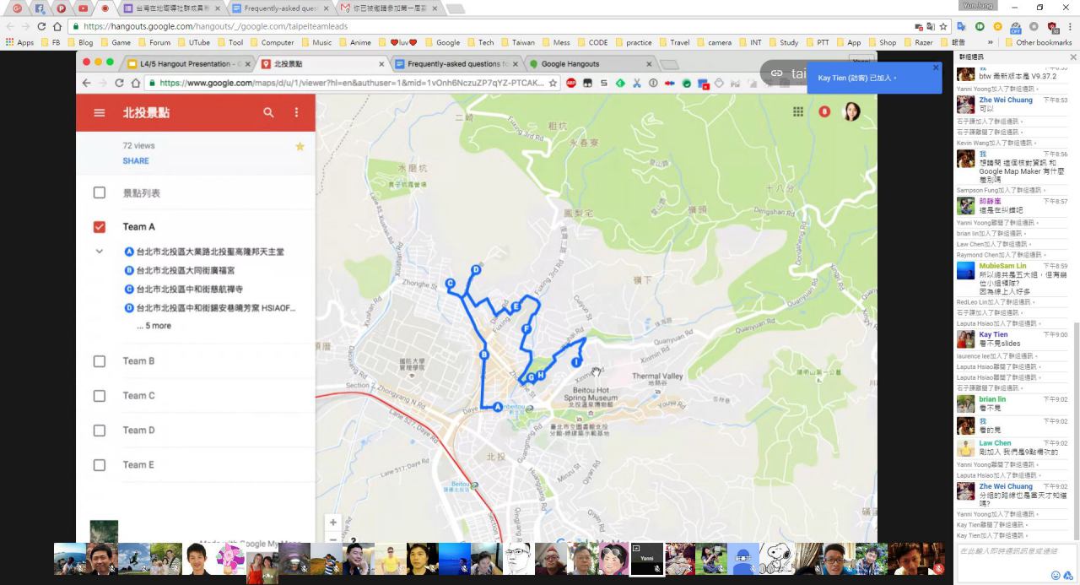Click MubieSam Lin's name in chat
The width and height of the screenshot is (1080, 585).
coord(1002,266)
